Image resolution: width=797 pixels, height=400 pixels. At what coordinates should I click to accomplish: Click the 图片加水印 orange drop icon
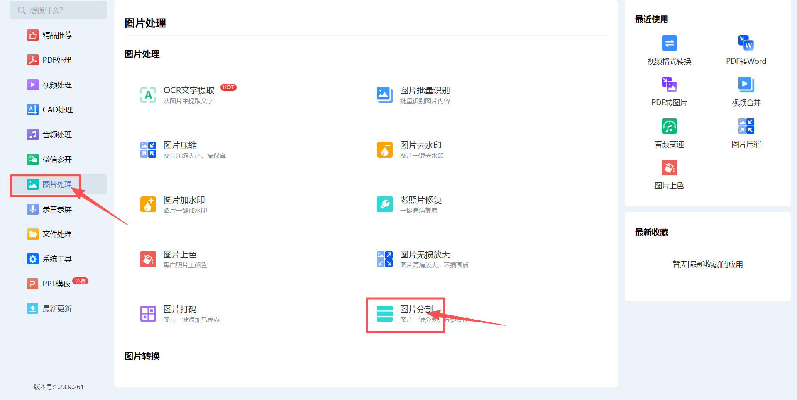[148, 204]
